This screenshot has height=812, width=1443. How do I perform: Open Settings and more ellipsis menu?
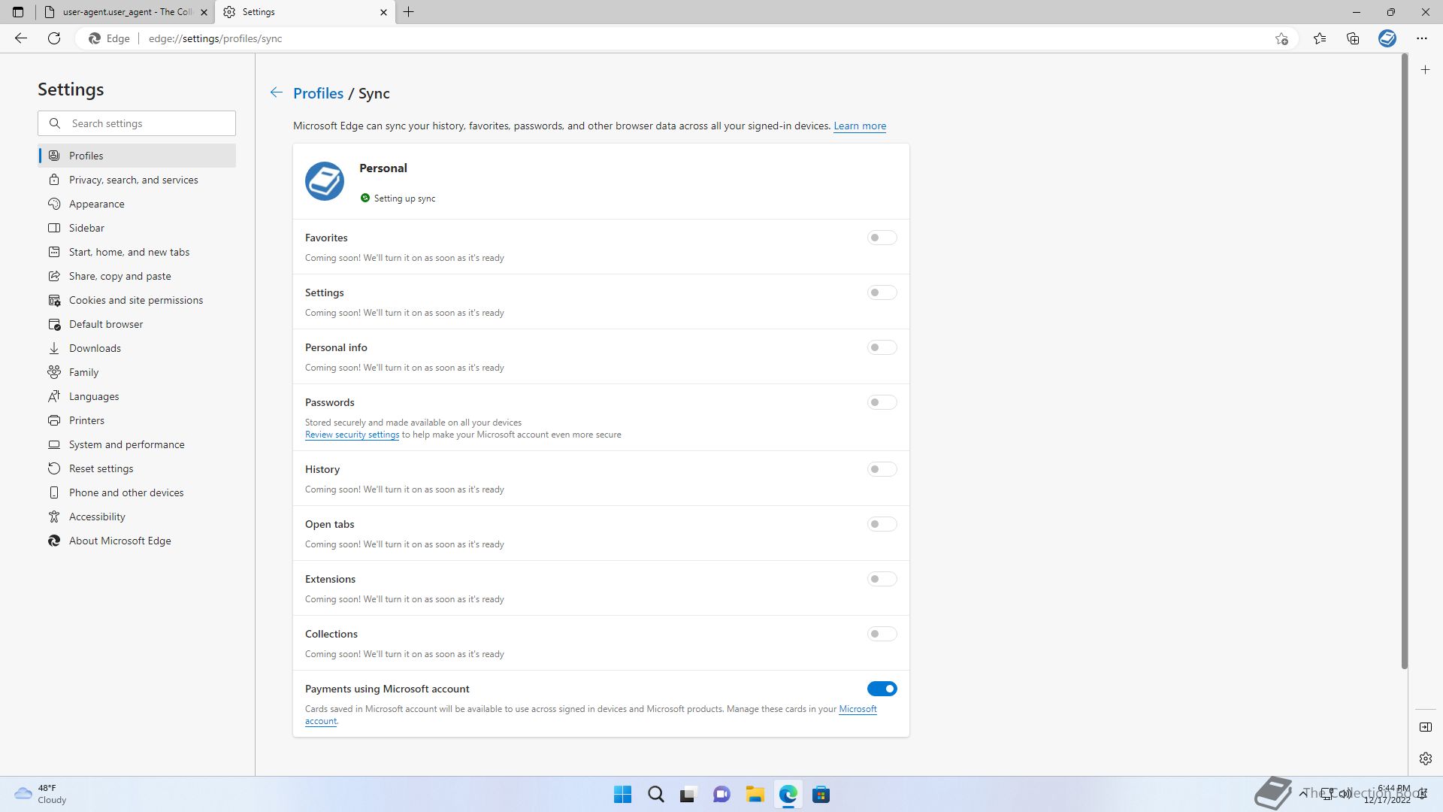click(x=1422, y=38)
